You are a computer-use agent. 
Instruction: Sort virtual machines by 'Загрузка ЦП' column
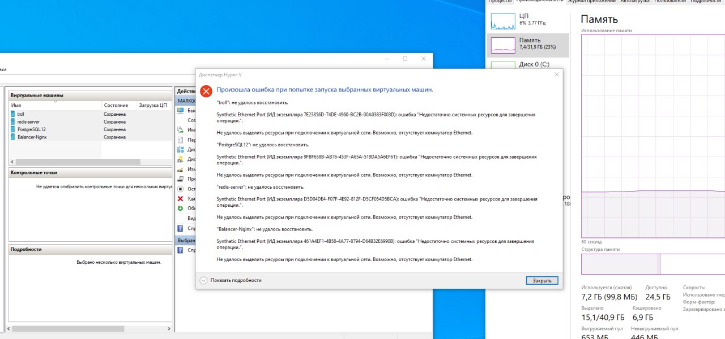point(154,105)
